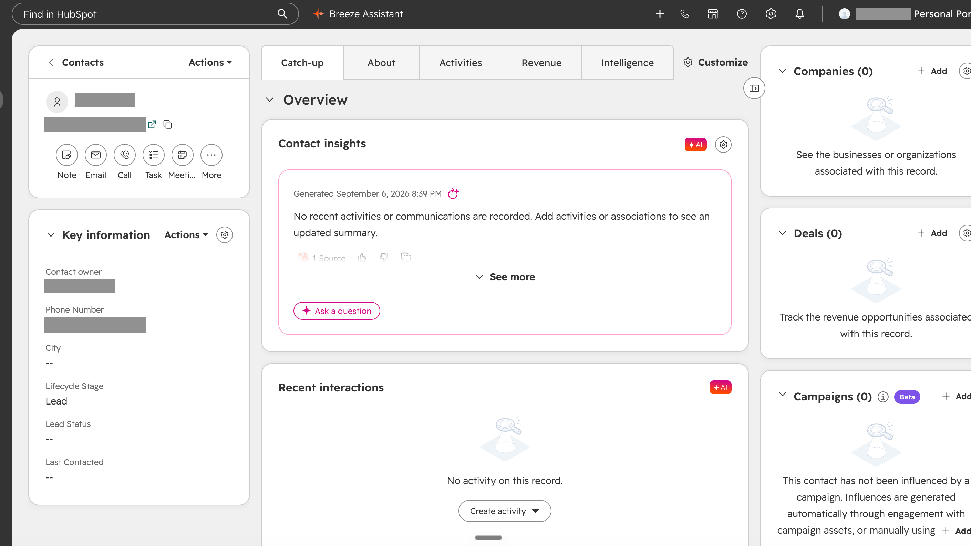This screenshot has height=546, width=971.
Task: Click the Email action icon
Action: (96, 155)
